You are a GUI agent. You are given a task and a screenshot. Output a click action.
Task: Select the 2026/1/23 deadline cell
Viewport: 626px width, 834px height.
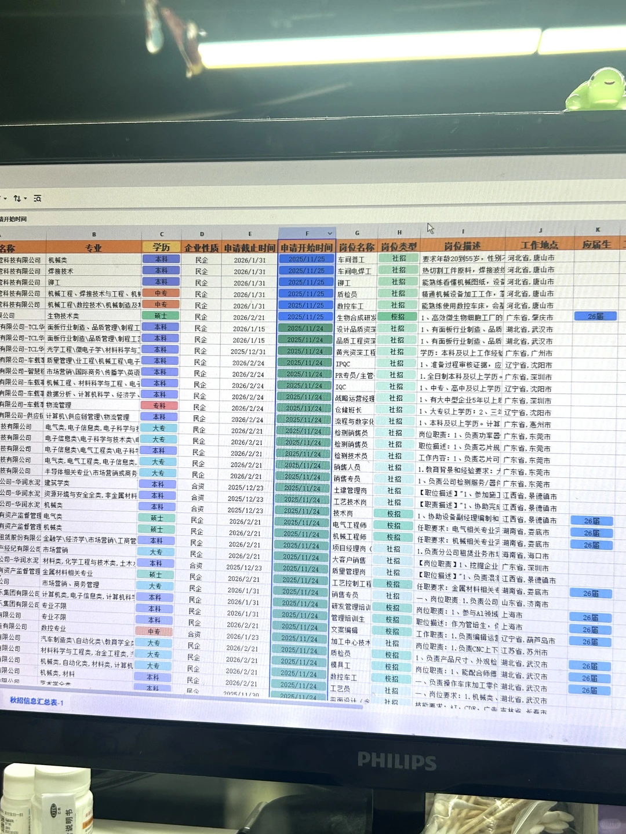[x=242, y=637]
